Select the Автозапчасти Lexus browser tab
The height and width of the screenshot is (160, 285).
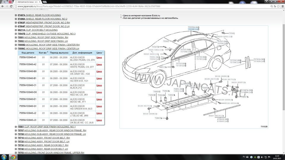point(28,2)
